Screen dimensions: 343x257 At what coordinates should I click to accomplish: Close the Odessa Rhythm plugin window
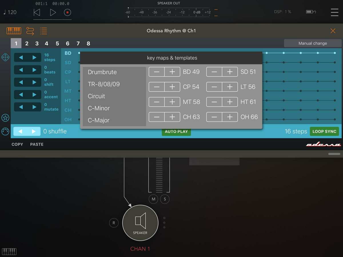[333, 31]
